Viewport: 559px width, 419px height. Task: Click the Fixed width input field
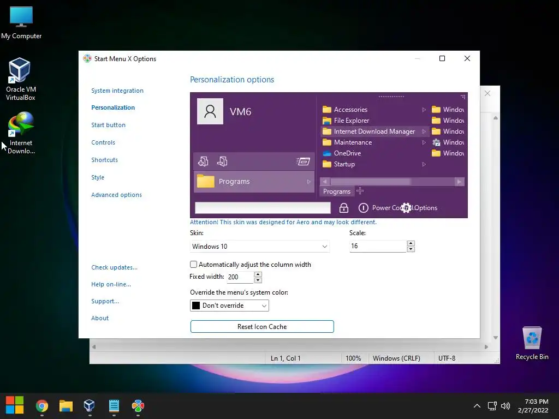[240, 277]
